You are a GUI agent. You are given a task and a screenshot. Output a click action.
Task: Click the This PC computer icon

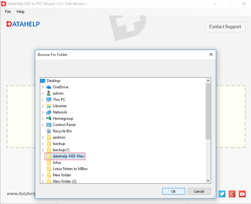[49, 100]
